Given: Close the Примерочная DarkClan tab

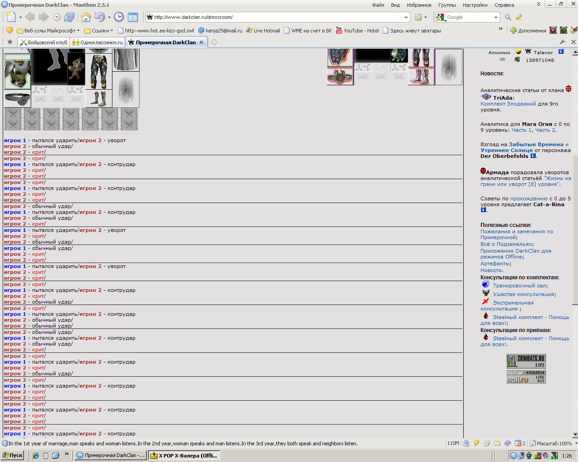Looking at the screenshot, I should point(202,42).
